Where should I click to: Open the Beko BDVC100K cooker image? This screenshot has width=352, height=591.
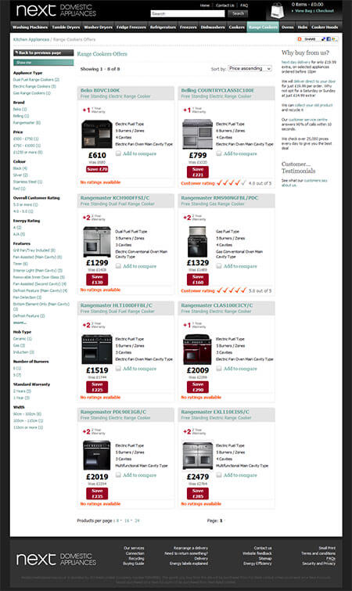click(97, 134)
